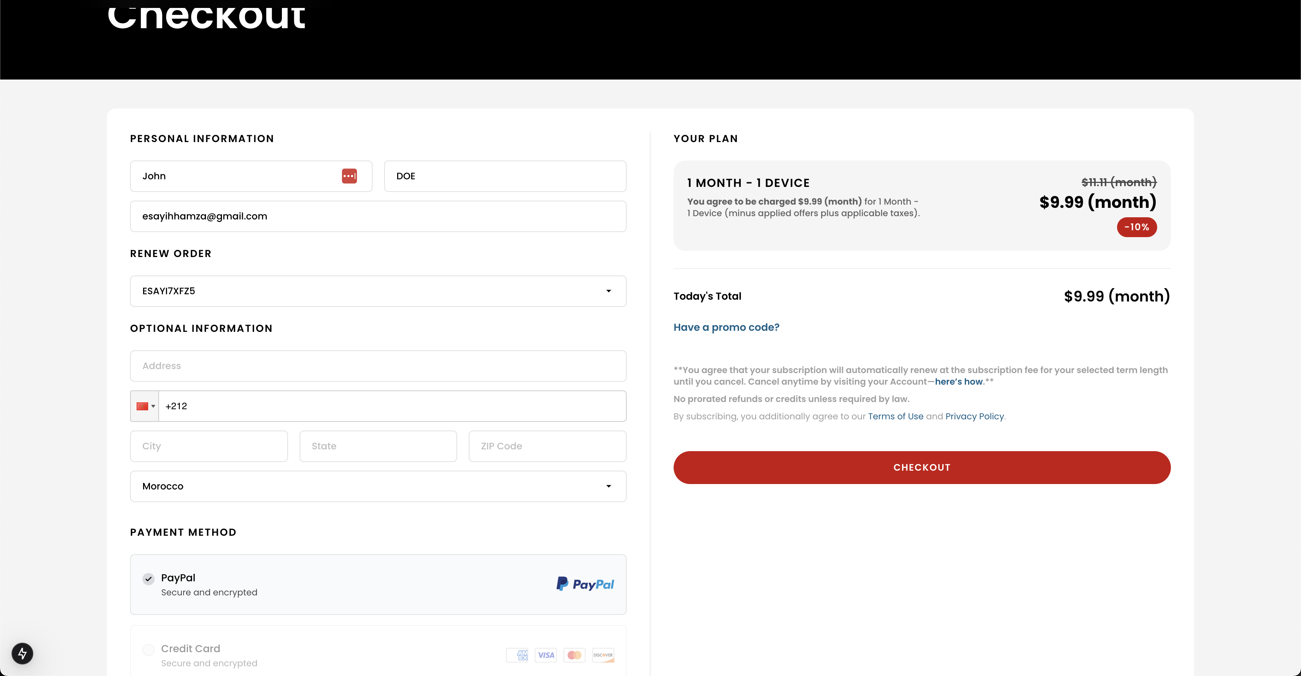This screenshot has width=1301, height=676.
Task: Open the Morocco flag country code selector
Action: 145,406
